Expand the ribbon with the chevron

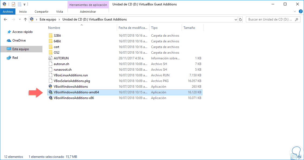tap(295, 12)
